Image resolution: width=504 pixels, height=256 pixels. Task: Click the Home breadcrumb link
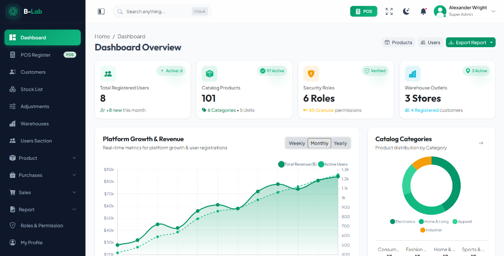[102, 36]
